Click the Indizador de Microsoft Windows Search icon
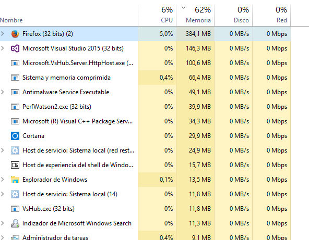This screenshot has width=309, height=240. coord(15,223)
